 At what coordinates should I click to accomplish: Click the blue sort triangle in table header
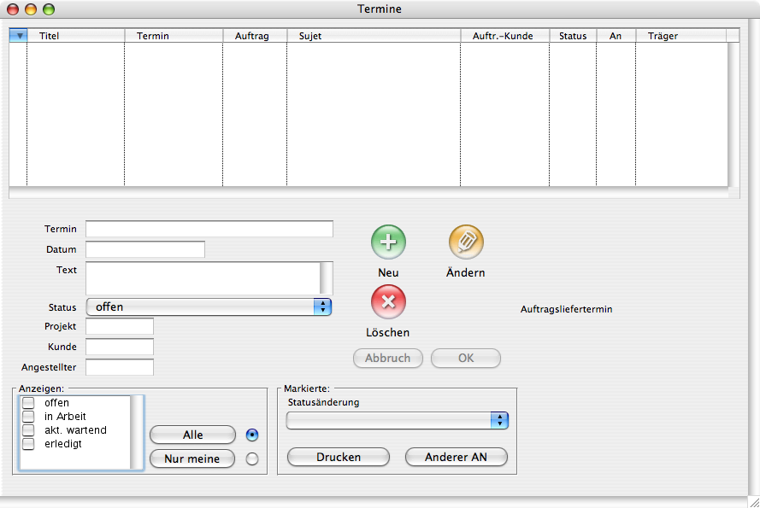click(19, 36)
